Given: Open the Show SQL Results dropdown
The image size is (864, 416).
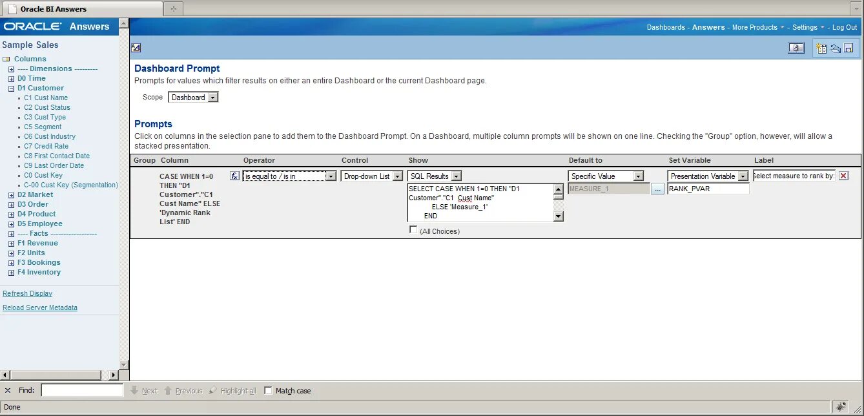Looking at the screenshot, I should click(x=435, y=176).
